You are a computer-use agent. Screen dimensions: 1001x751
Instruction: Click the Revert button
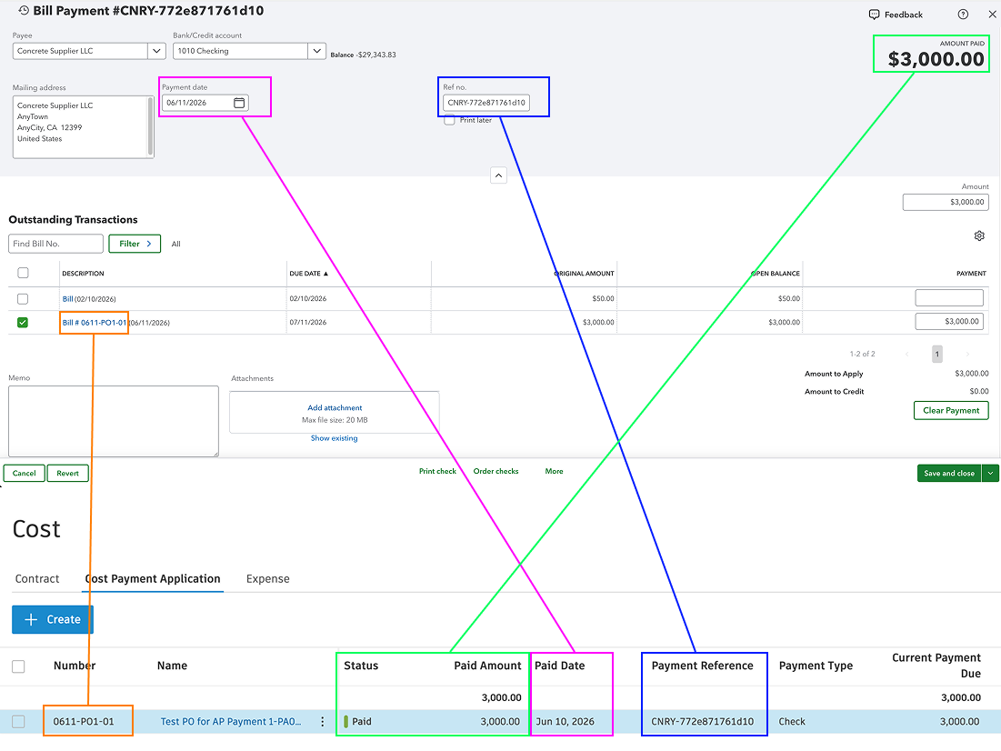click(67, 473)
